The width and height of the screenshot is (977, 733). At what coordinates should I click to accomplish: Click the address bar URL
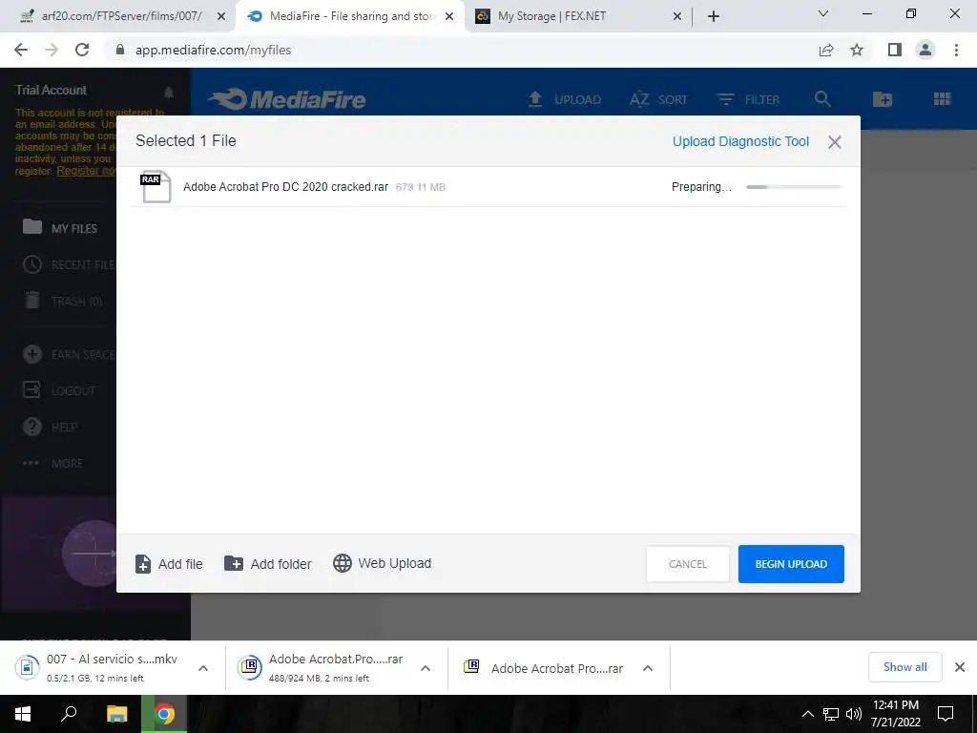(x=213, y=50)
